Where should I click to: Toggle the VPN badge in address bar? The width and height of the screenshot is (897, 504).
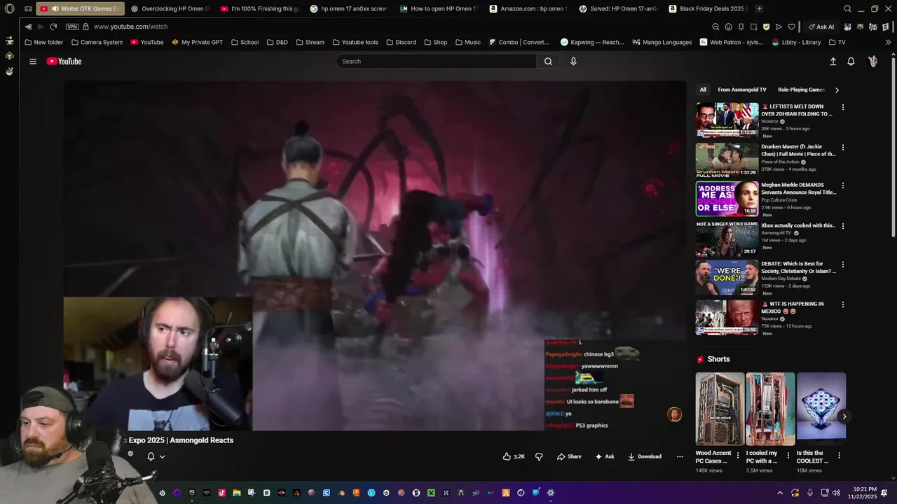[72, 27]
